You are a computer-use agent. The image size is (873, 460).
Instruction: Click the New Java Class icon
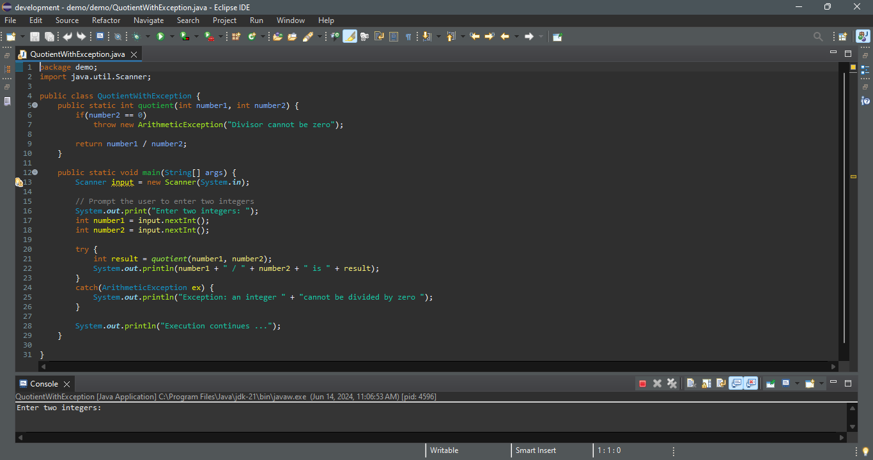pyautogui.click(x=252, y=36)
